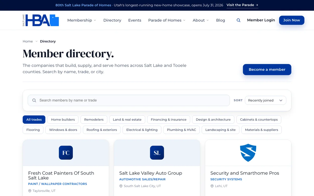Expand the Membership menu
Image resolution: width=314 pixels, height=196 pixels.
pos(82,20)
